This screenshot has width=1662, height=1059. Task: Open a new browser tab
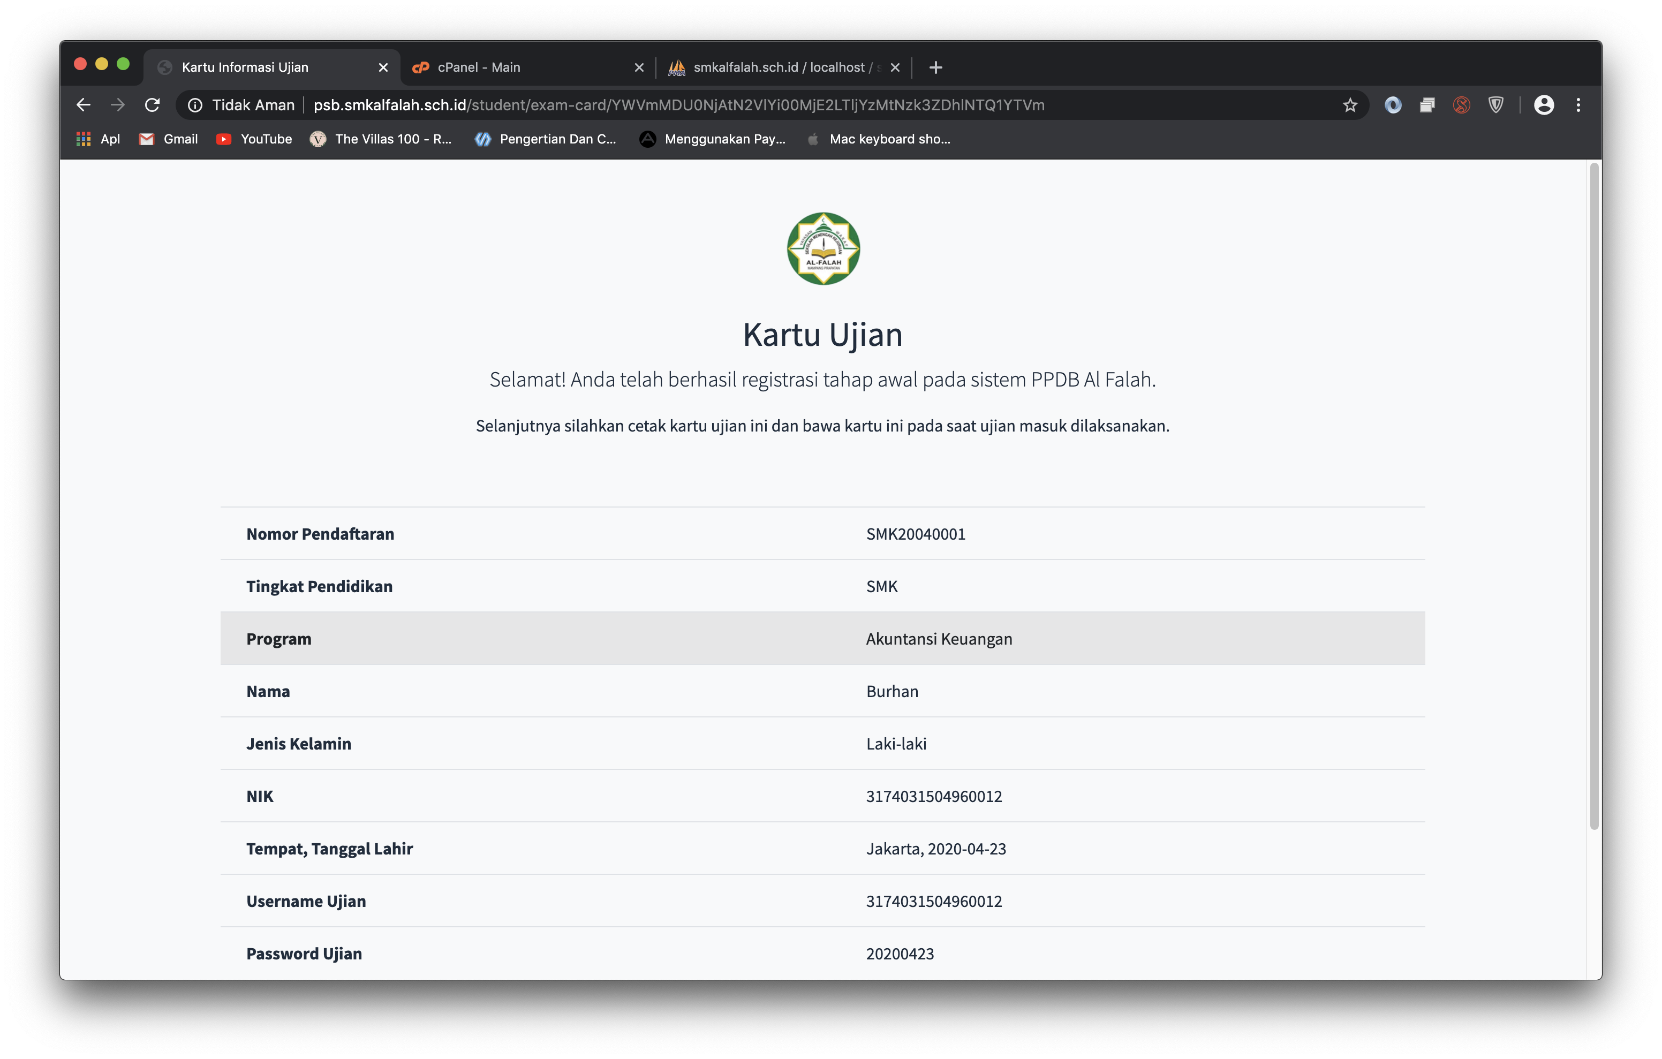pos(935,67)
